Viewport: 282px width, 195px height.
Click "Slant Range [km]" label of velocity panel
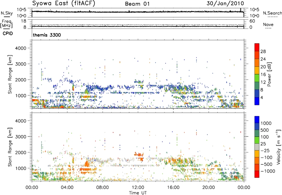pos(10,147)
